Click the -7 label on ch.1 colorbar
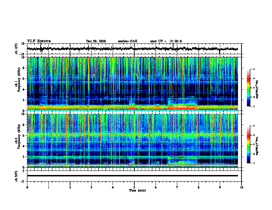 point(253,106)
